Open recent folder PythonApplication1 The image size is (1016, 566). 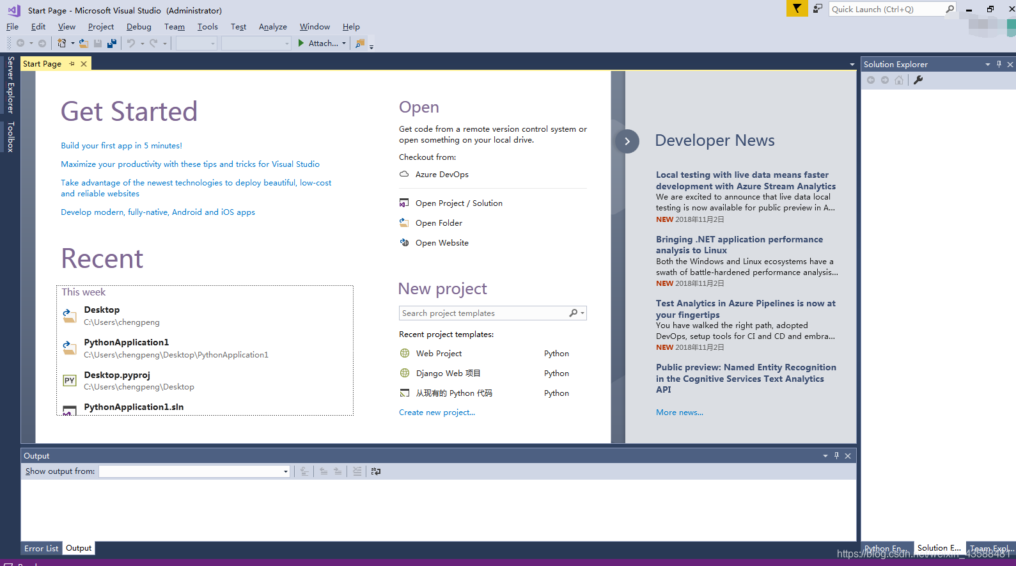(x=205, y=348)
